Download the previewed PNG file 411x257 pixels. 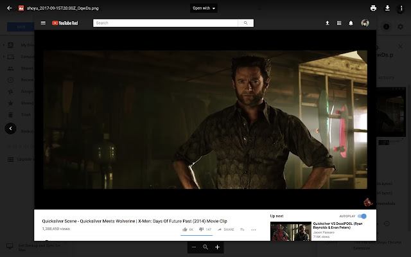[x=387, y=8]
